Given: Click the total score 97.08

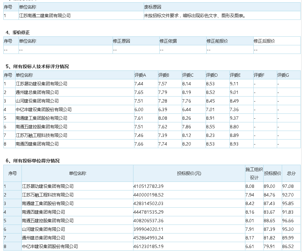Looking at the screenshot, I should tap(288, 186).
